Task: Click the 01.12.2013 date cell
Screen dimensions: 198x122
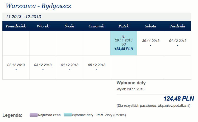Action: 178,43
